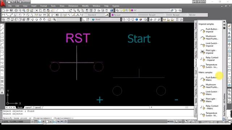Click the New drawing icon
This screenshot has width=232, height=130.
[x=3, y=10]
